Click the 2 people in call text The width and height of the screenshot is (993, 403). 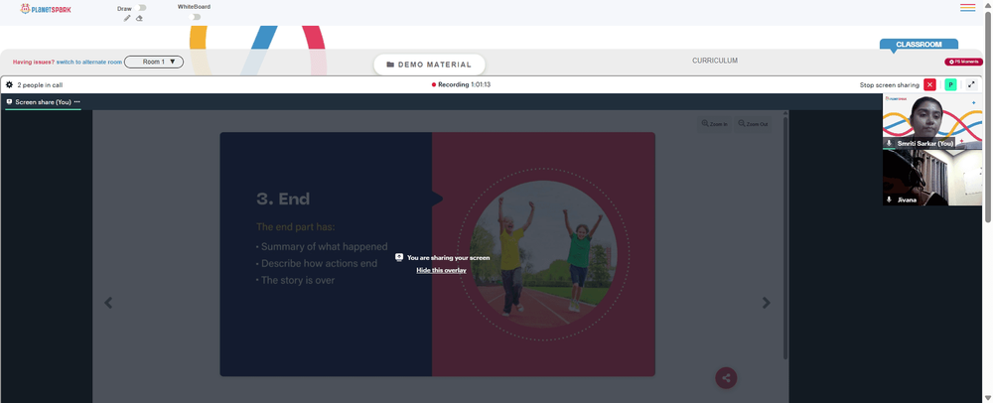40,84
